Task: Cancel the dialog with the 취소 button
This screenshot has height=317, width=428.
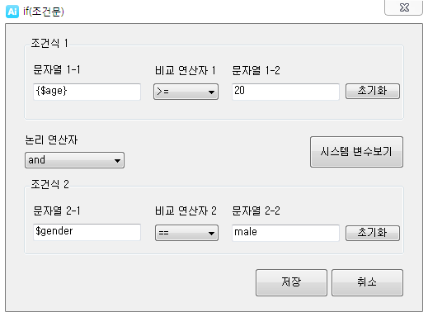Action: pyautogui.click(x=367, y=282)
